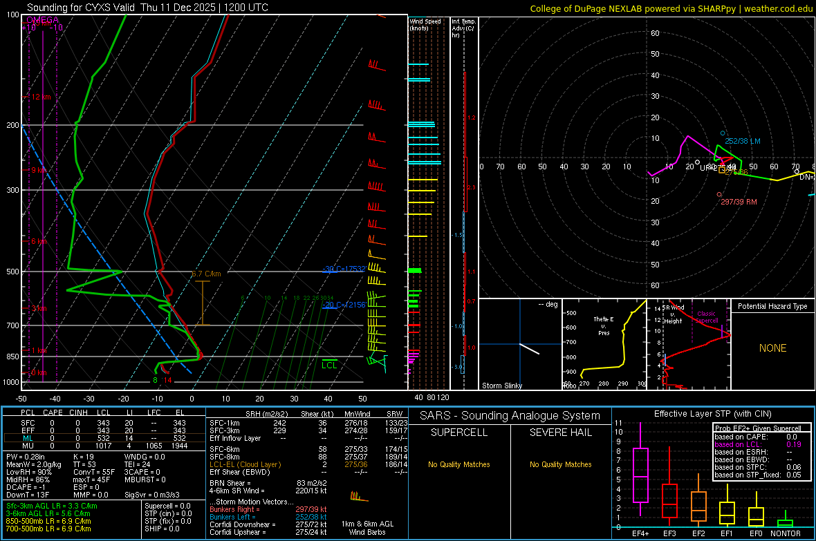Click the 297/39 RM hodograph label
Viewport: 816px width, 541px height.
739,202
